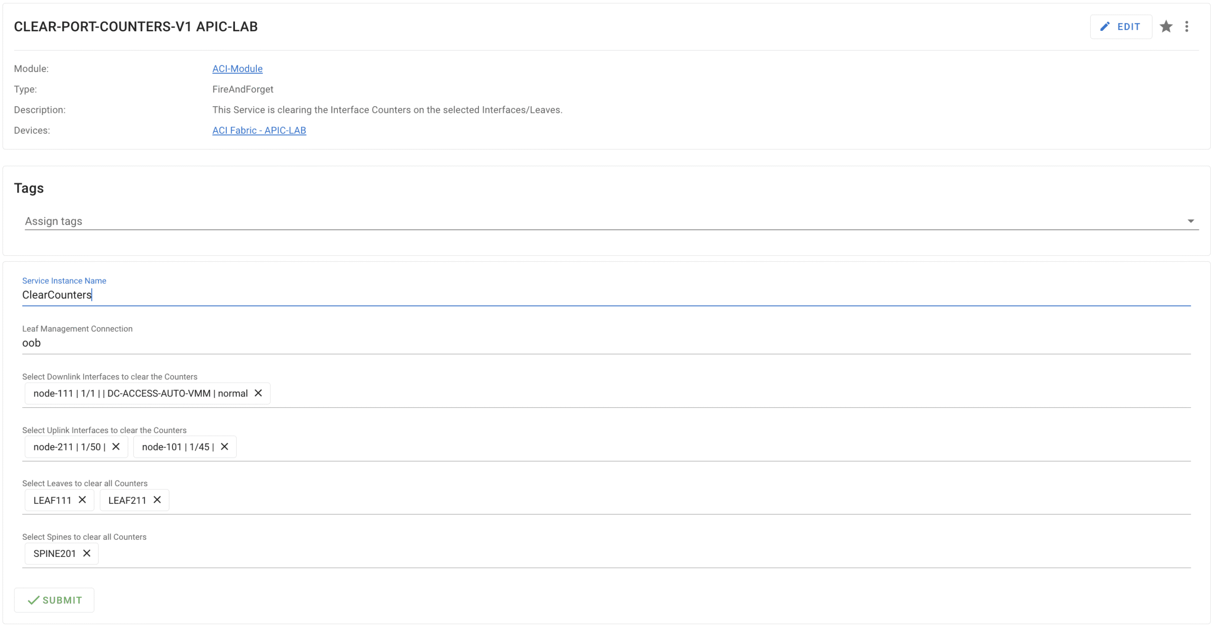
Task: Remove the LEAF211 chip
Action: [157, 500]
